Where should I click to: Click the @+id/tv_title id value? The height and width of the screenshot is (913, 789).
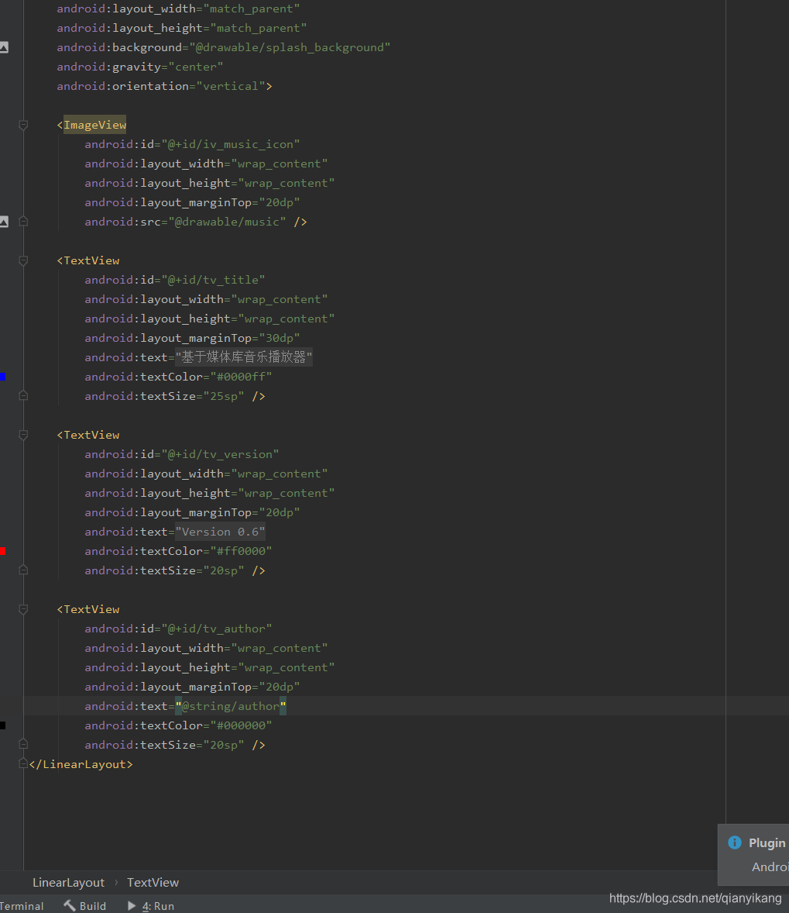pos(213,280)
